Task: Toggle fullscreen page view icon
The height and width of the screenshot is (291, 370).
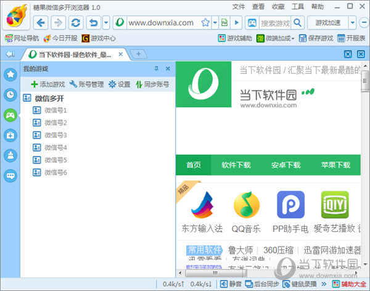Action: coord(348,54)
